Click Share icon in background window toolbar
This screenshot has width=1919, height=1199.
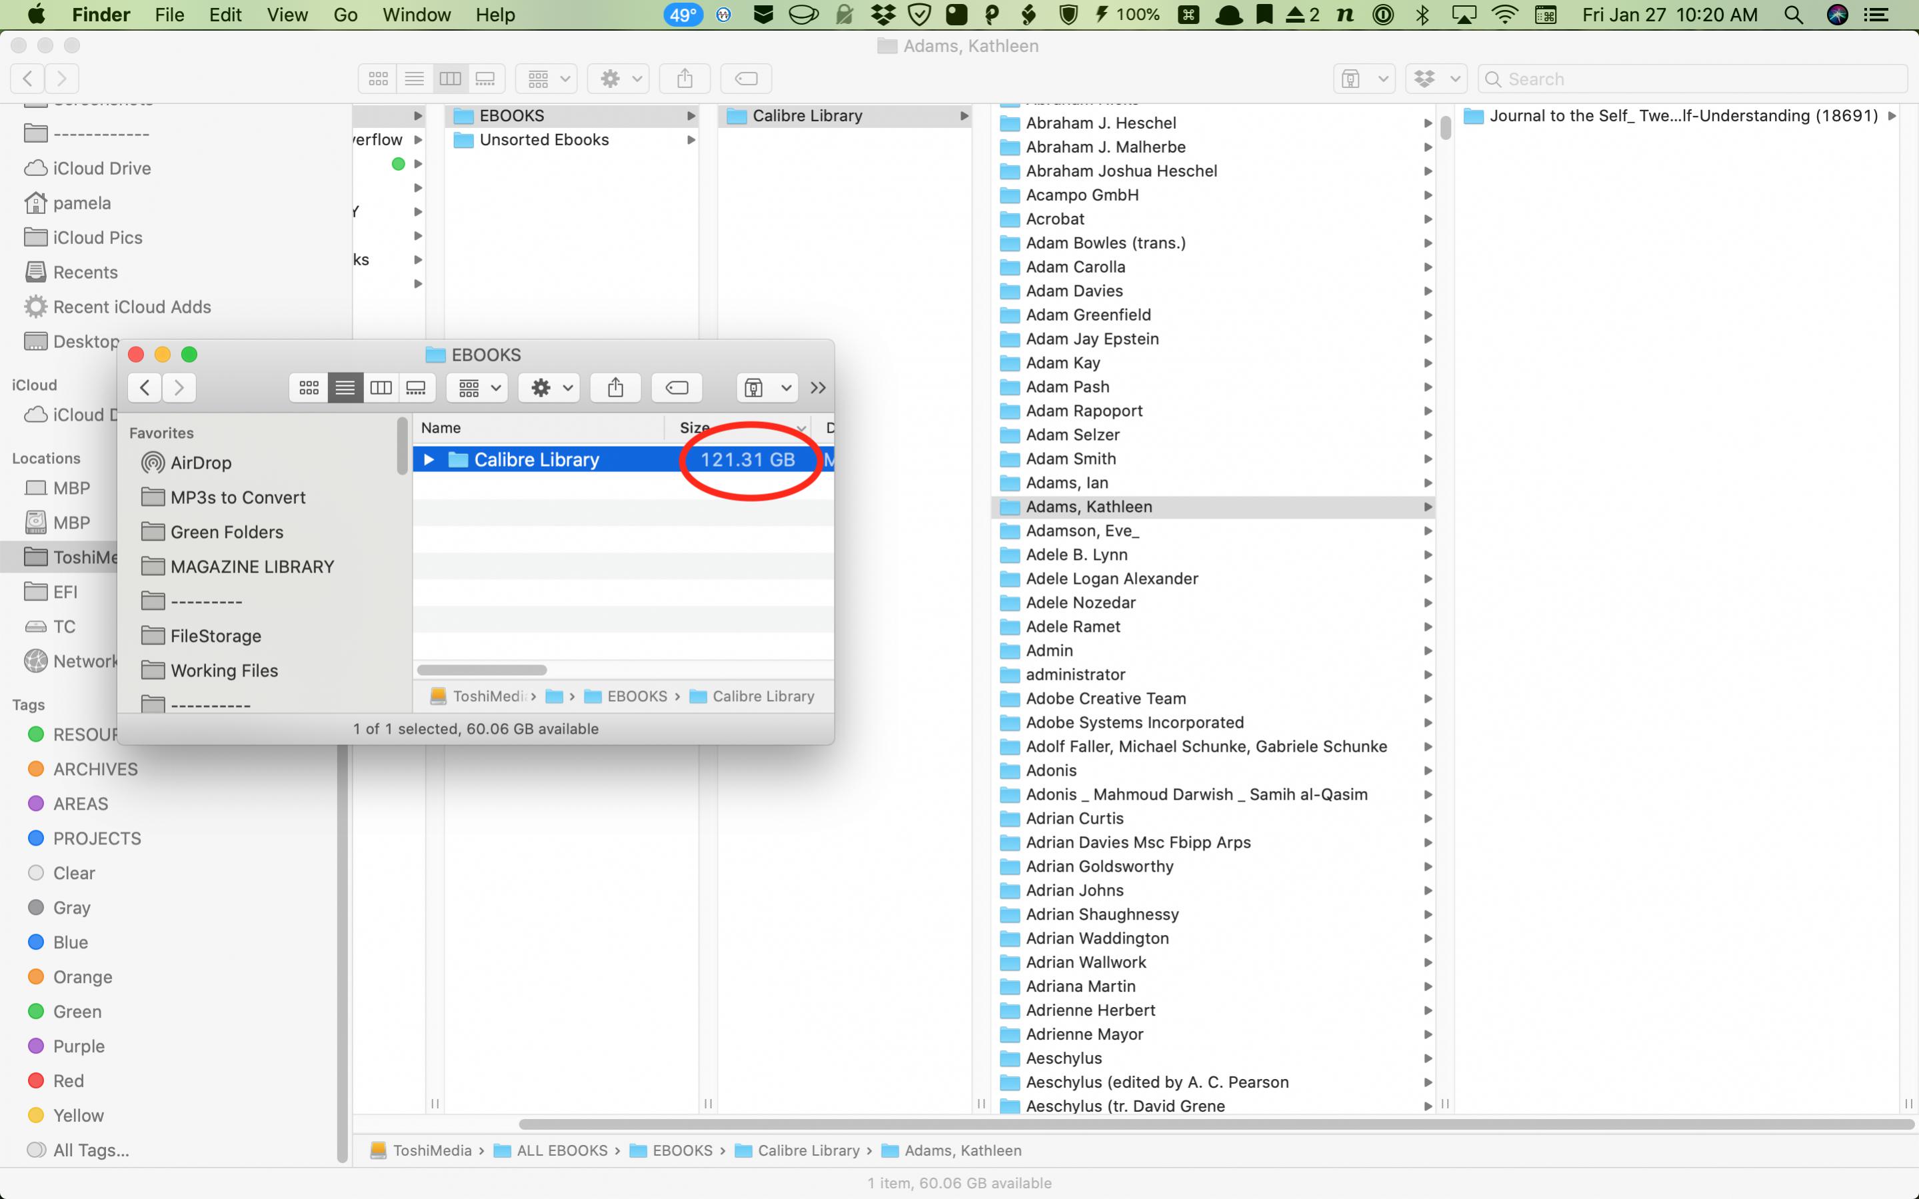click(x=685, y=79)
